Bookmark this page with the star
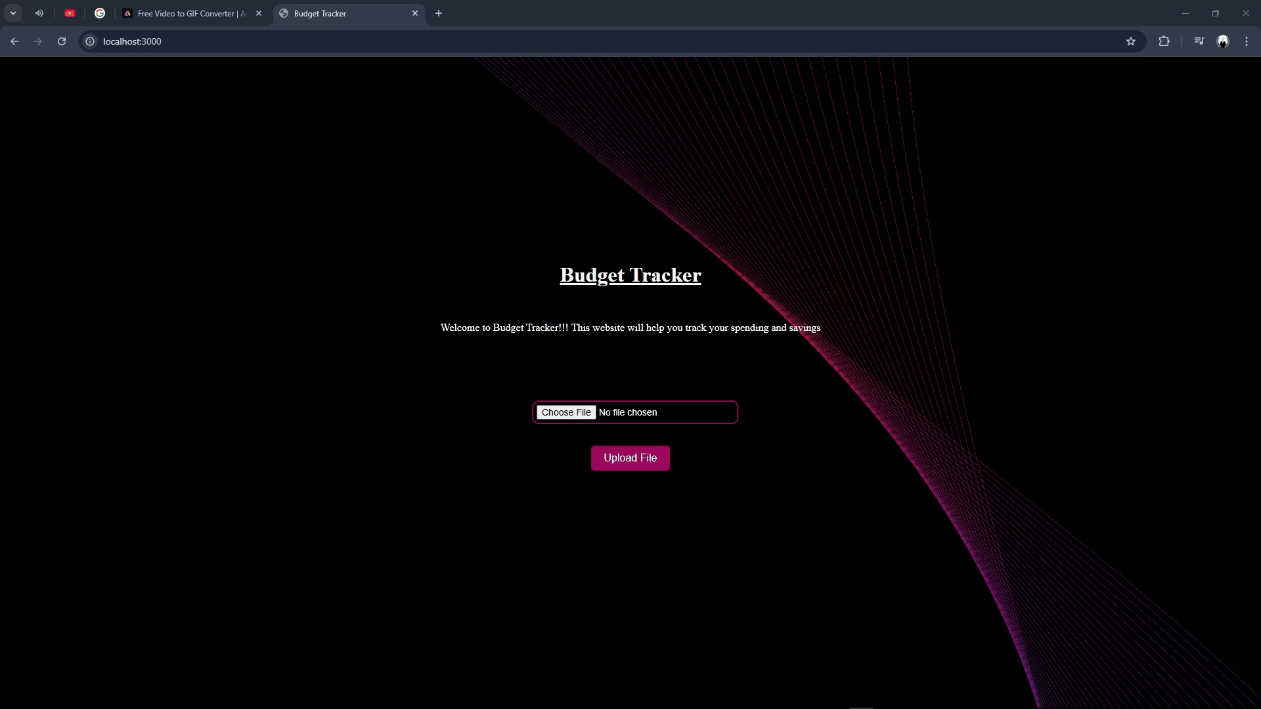The height and width of the screenshot is (709, 1261). point(1131,41)
